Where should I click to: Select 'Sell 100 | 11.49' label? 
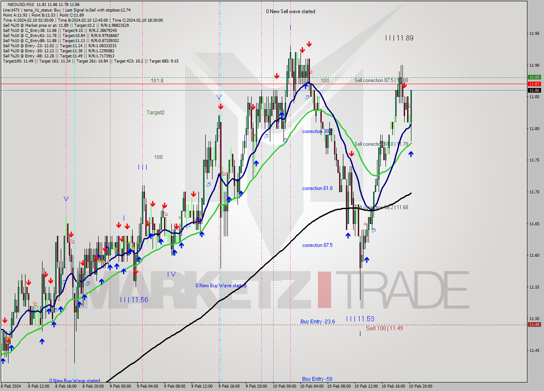pos(384,329)
